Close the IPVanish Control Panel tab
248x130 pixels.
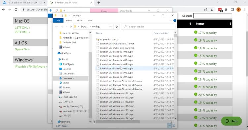pos(91,3)
